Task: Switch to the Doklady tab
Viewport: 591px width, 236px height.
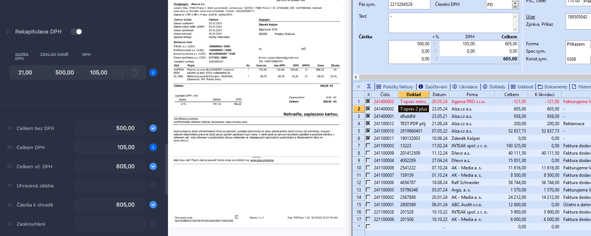Action: (494, 87)
